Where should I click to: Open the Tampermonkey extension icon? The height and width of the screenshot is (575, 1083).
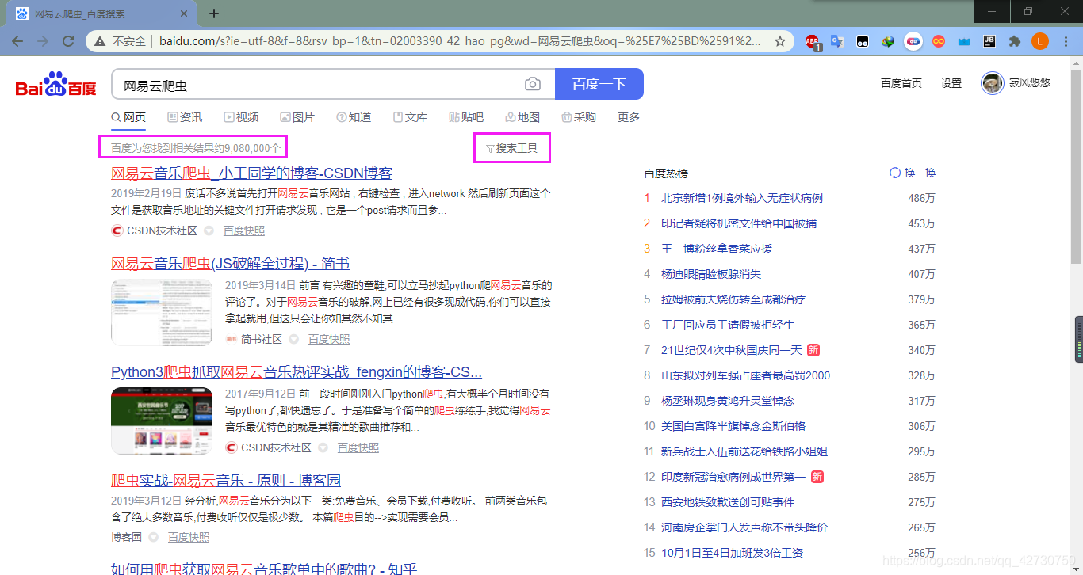point(863,41)
